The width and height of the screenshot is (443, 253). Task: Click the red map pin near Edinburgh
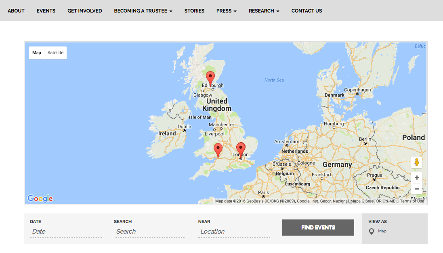coord(210,78)
